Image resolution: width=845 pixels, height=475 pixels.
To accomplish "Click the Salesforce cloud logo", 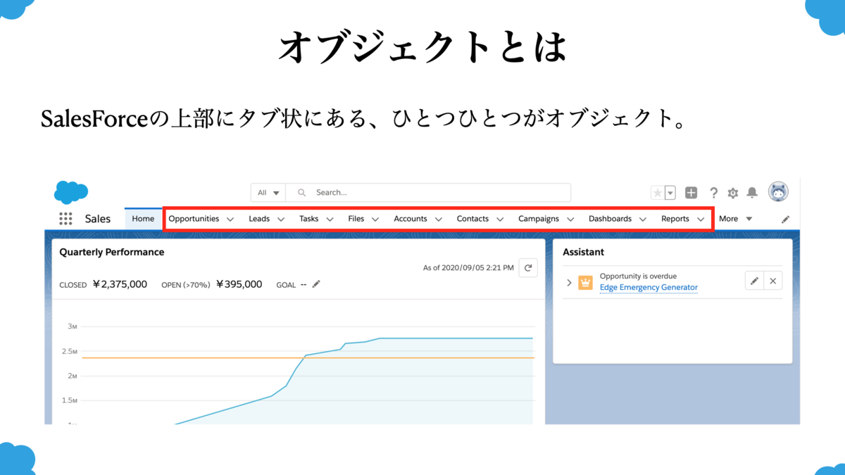I will tap(70, 192).
